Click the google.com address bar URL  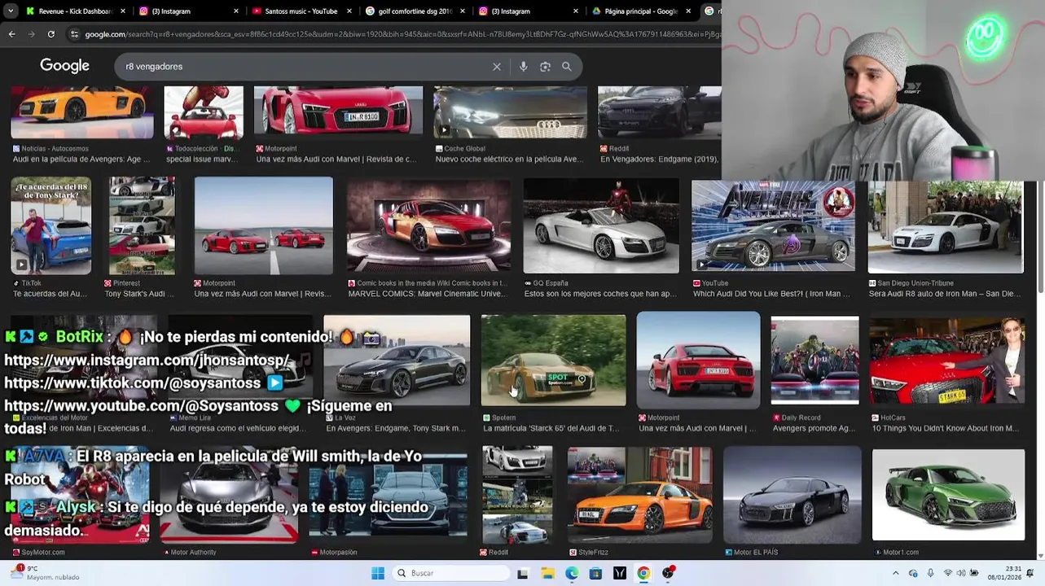pyautogui.click(x=402, y=34)
